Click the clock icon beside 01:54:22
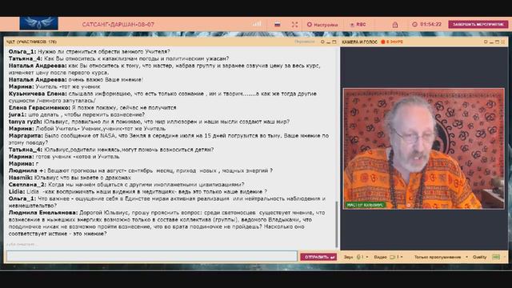Image resolution: width=512 pixels, height=288 pixels. pyautogui.click(x=414, y=25)
